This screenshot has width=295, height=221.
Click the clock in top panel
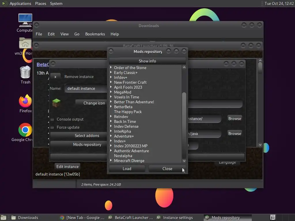coord(279,3)
